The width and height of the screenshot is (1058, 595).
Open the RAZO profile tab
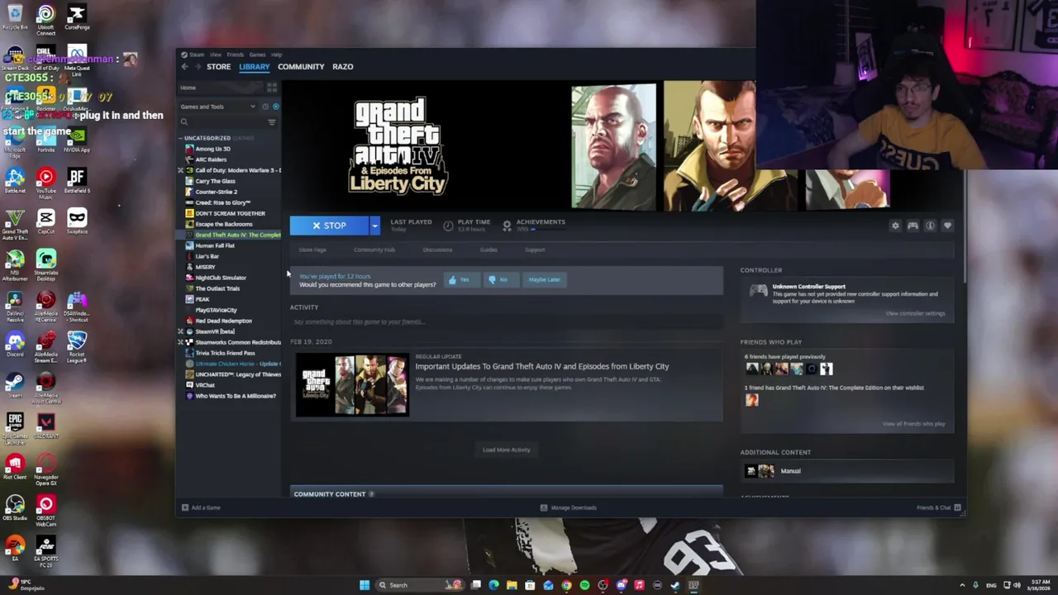click(343, 67)
